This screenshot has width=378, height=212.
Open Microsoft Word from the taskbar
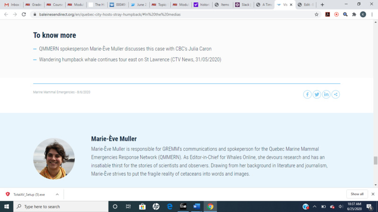(x=197, y=206)
